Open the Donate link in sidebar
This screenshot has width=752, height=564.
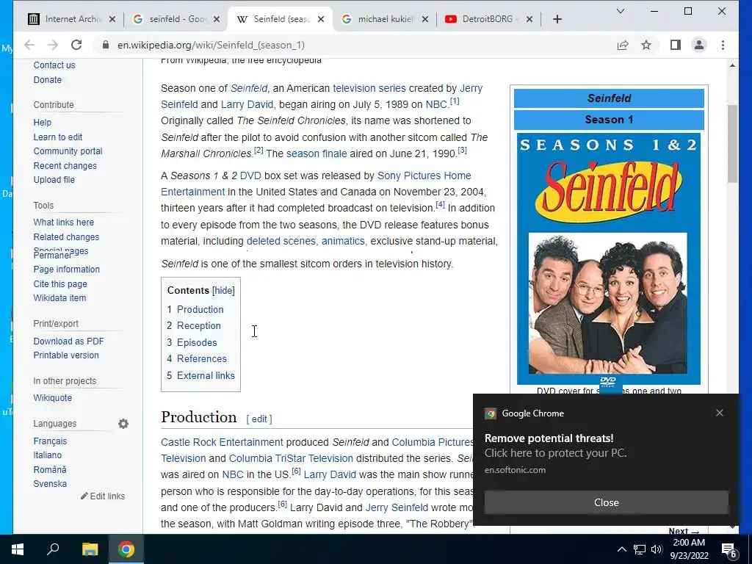[48, 79]
